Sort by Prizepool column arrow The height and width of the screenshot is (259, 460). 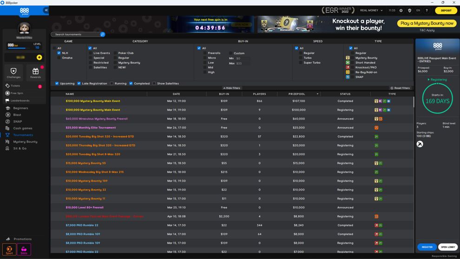pos(317,94)
